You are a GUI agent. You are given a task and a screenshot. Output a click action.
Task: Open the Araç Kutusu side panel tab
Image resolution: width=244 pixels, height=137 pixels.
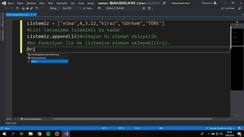3,35
